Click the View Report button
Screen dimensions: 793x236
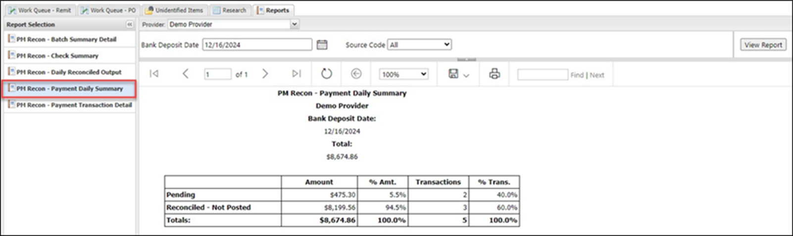coord(763,45)
